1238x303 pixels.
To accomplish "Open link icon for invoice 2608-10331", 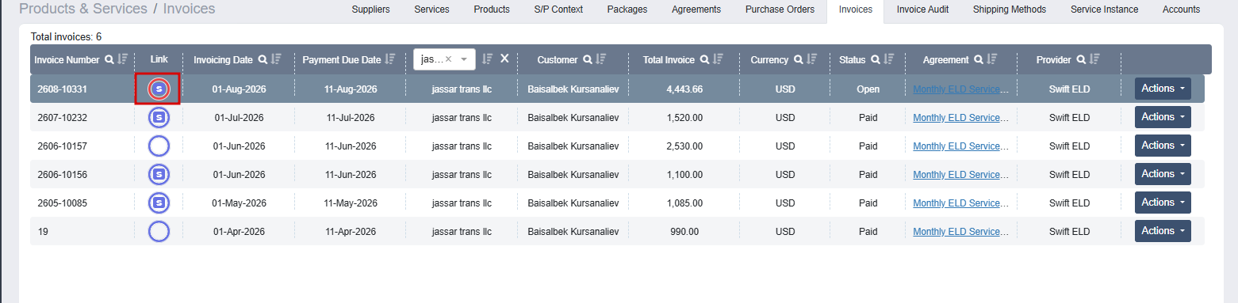I will (x=159, y=89).
